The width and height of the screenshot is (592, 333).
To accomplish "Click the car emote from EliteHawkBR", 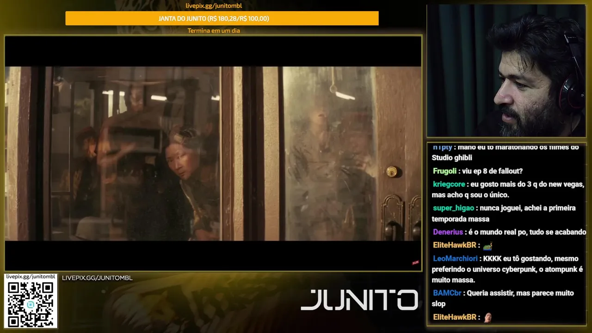I will (487, 246).
